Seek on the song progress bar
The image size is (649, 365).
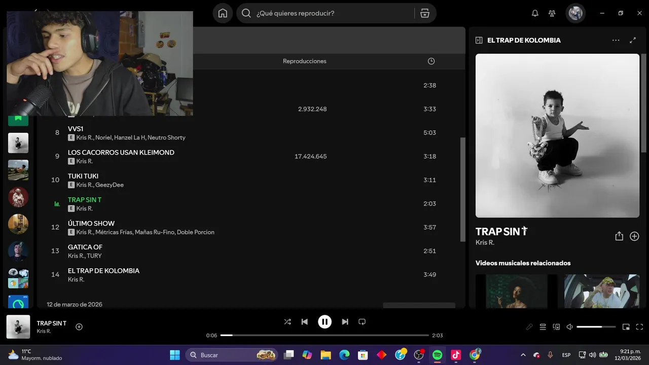click(x=324, y=335)
